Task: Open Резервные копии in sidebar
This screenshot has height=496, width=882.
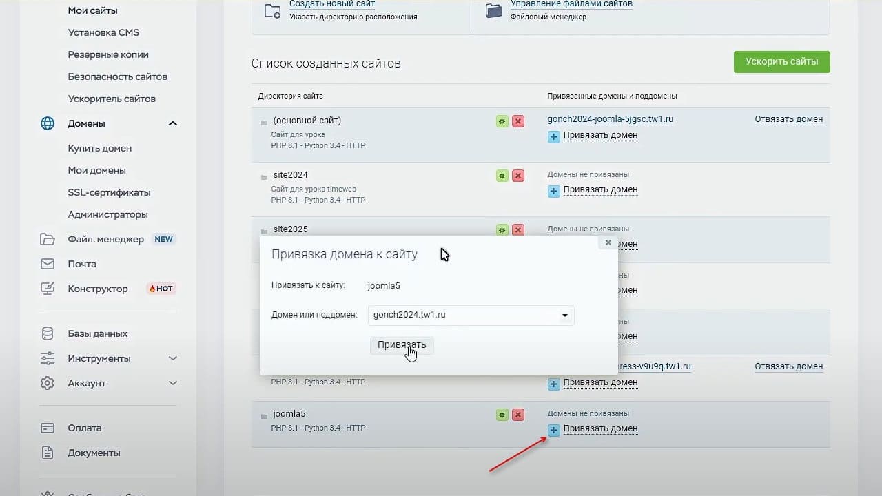Action: pos(108,54)
